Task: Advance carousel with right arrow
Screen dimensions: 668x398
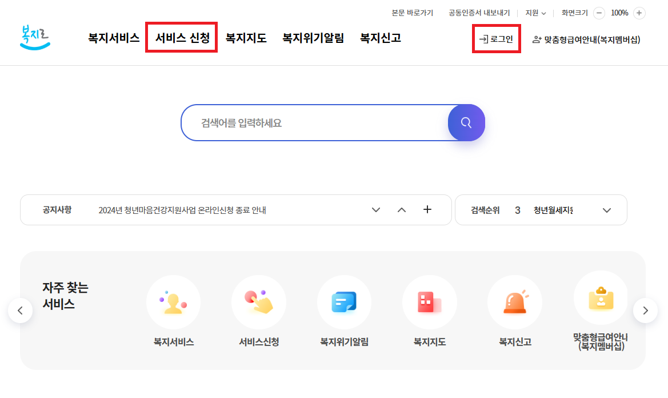Action: click(x=646, y=310)
